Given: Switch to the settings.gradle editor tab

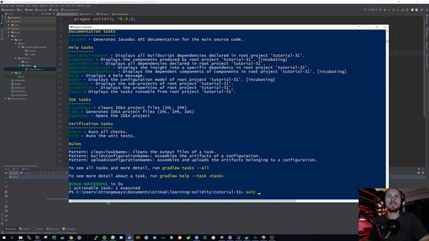Looking at the screenshot, I should 121,14.
